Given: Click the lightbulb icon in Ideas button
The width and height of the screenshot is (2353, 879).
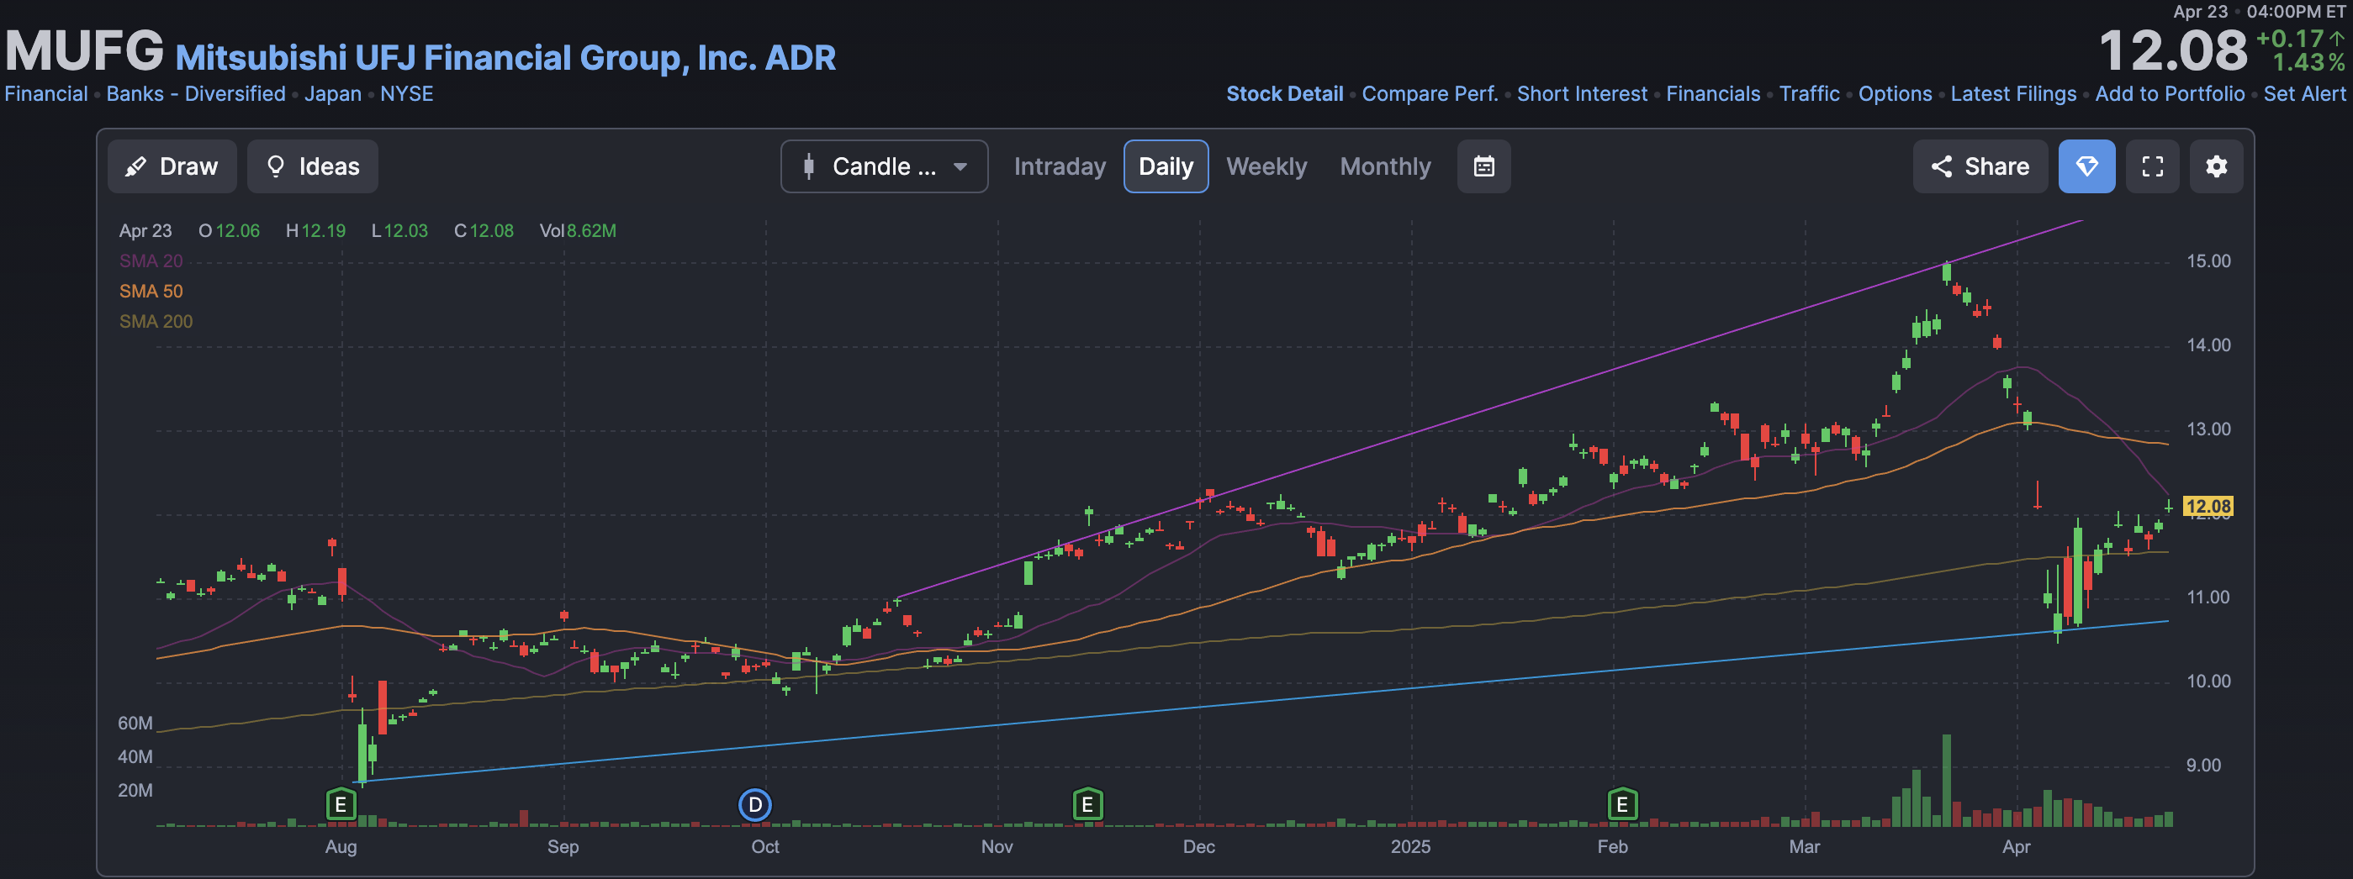Looking at the screenshot, I should [275, 166].
